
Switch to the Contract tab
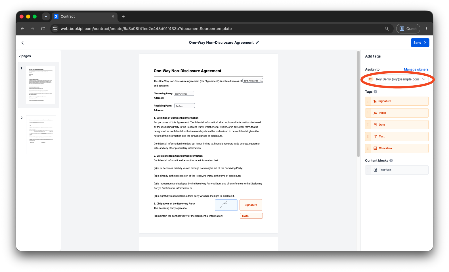point(84,16)
